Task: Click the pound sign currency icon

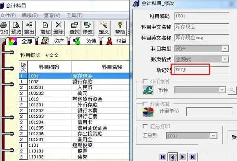Action: (x=148, y=90)
